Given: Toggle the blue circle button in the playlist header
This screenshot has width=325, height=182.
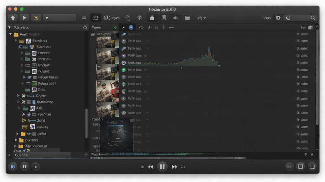Looking at the screenshot, I should tap(131, 27).
